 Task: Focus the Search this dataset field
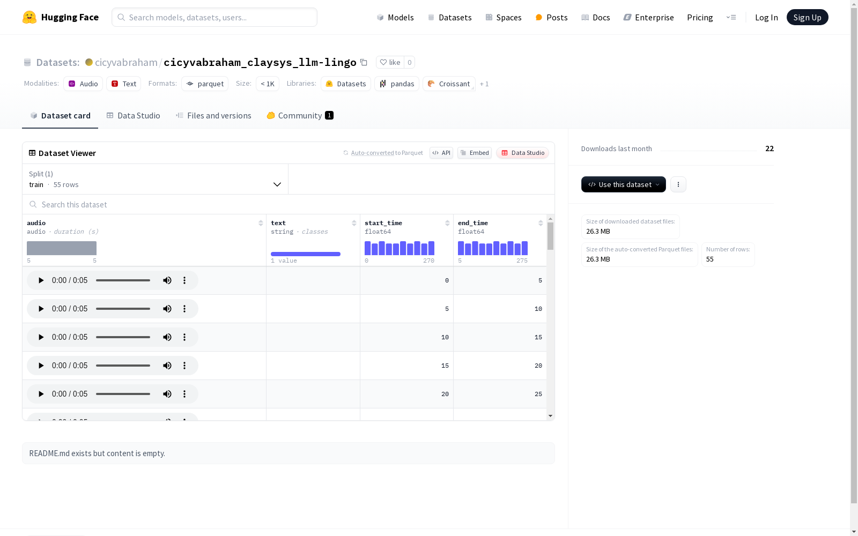[289, 205]
